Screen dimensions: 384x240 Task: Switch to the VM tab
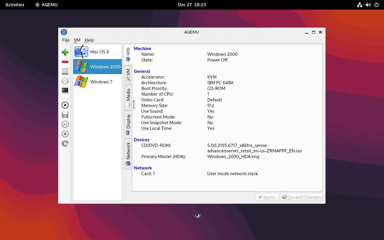point(128,75)
